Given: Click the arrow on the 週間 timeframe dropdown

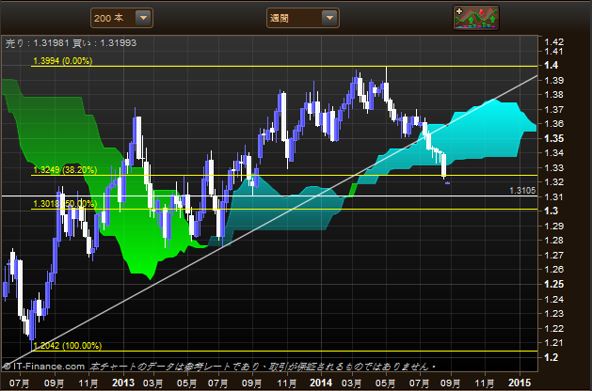Looking at the screenshot, I should pos(329,18).
